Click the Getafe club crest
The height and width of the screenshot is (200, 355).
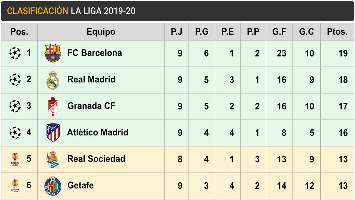pyautogui.click(x=53, y=185)
